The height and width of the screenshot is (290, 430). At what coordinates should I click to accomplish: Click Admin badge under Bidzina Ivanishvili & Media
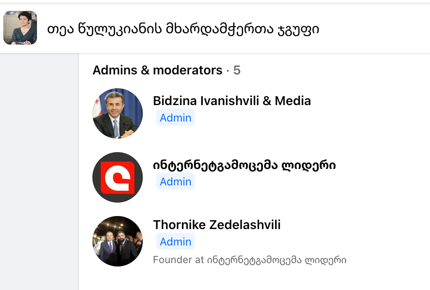click(x=176, y=117)
